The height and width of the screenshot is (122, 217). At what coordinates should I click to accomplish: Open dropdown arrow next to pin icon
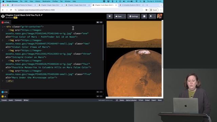155,16
